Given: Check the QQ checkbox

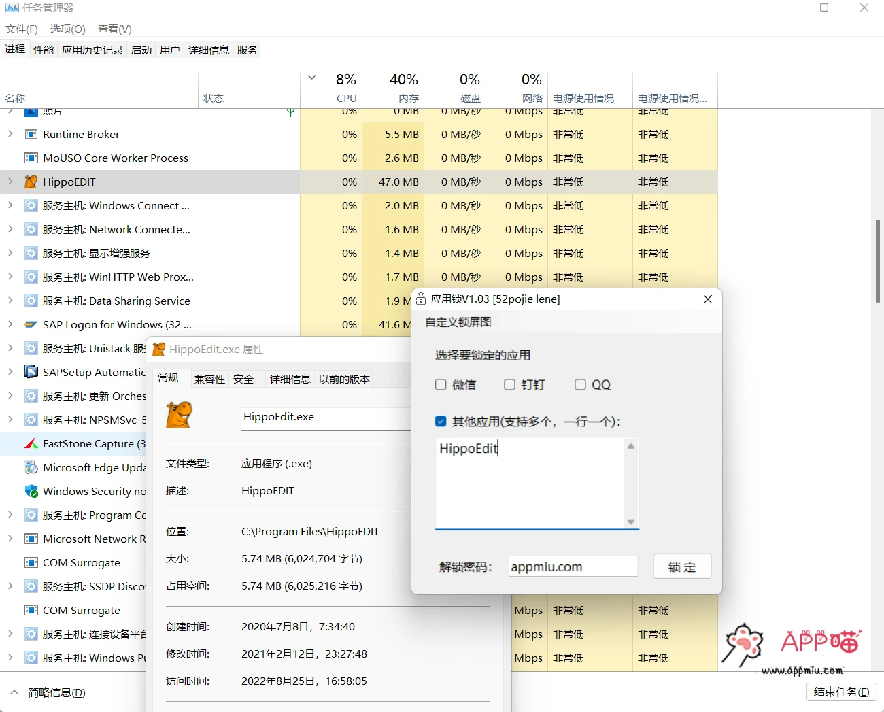Looking at the screenshot, I should coord(580,385).
